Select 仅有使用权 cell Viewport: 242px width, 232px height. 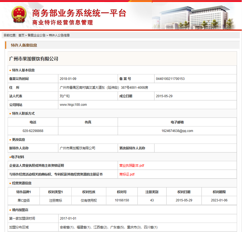[x=89, y=200]
